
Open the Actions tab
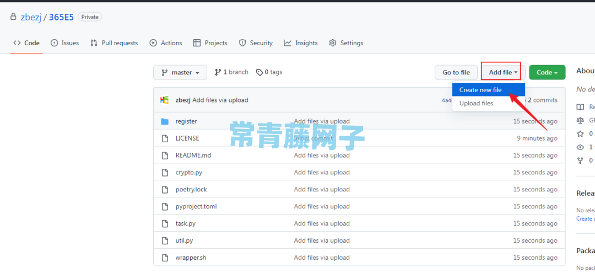click(x=166, y=43)
